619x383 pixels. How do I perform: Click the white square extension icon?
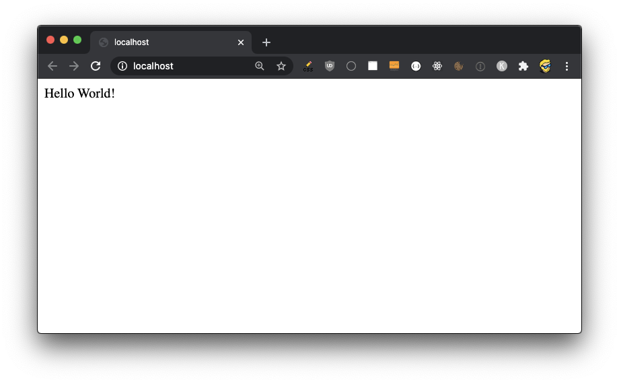coord(373,66)
